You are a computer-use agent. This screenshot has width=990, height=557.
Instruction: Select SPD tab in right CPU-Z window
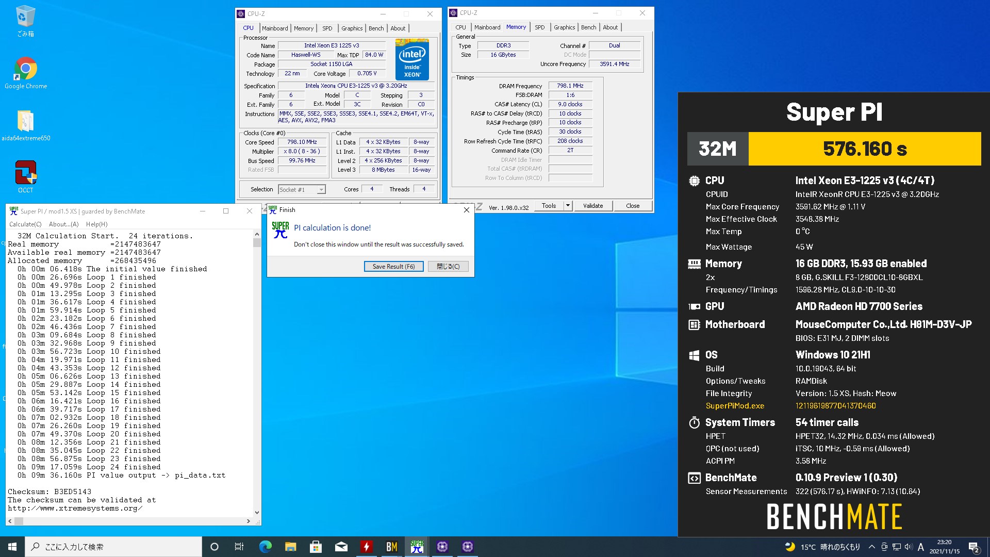point(539,27)
